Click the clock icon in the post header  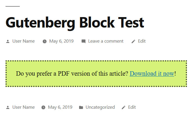44,41
